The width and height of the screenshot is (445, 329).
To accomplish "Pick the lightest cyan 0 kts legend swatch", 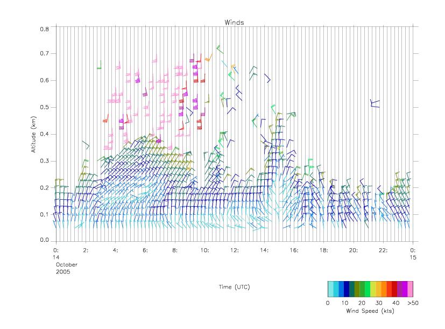I will [330, 289].
